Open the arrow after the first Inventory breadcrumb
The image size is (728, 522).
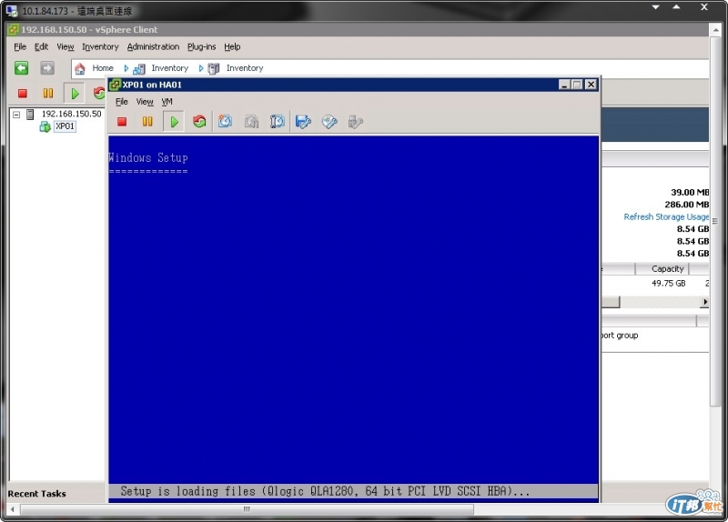tap(201, 68)
